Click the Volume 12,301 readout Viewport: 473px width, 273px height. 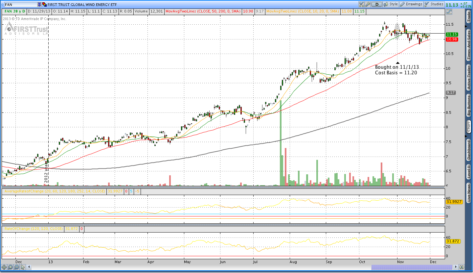point(149,11)
